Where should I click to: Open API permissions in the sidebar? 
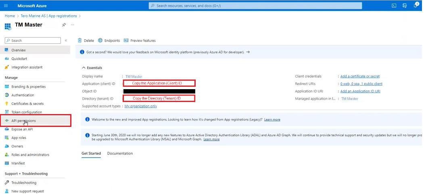pos(23,120)
